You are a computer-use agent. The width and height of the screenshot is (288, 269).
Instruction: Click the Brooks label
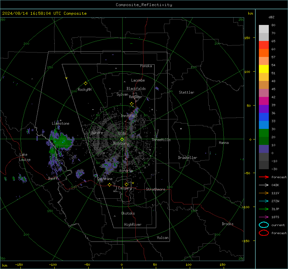[x=228, y=224]
